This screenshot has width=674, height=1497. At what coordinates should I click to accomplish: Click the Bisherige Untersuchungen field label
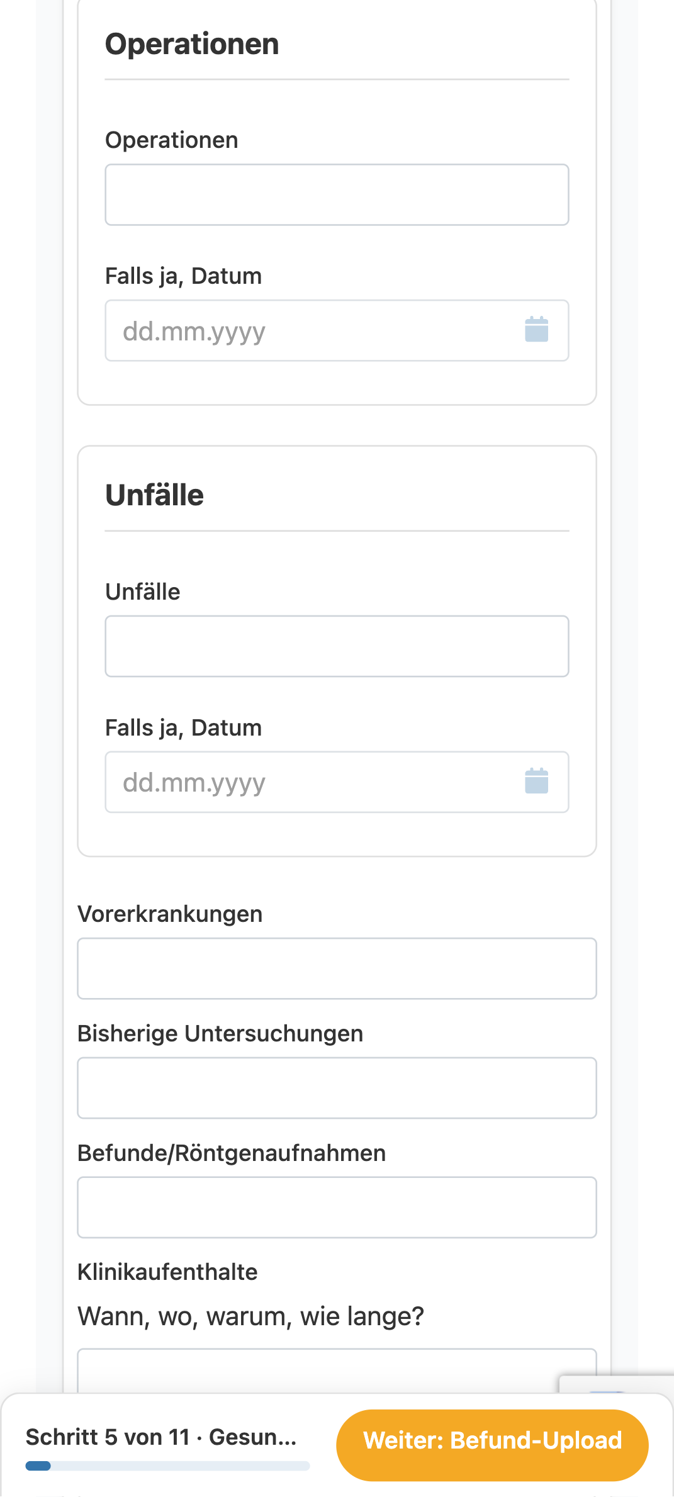pyautogui.click(x=220, y=1033)
